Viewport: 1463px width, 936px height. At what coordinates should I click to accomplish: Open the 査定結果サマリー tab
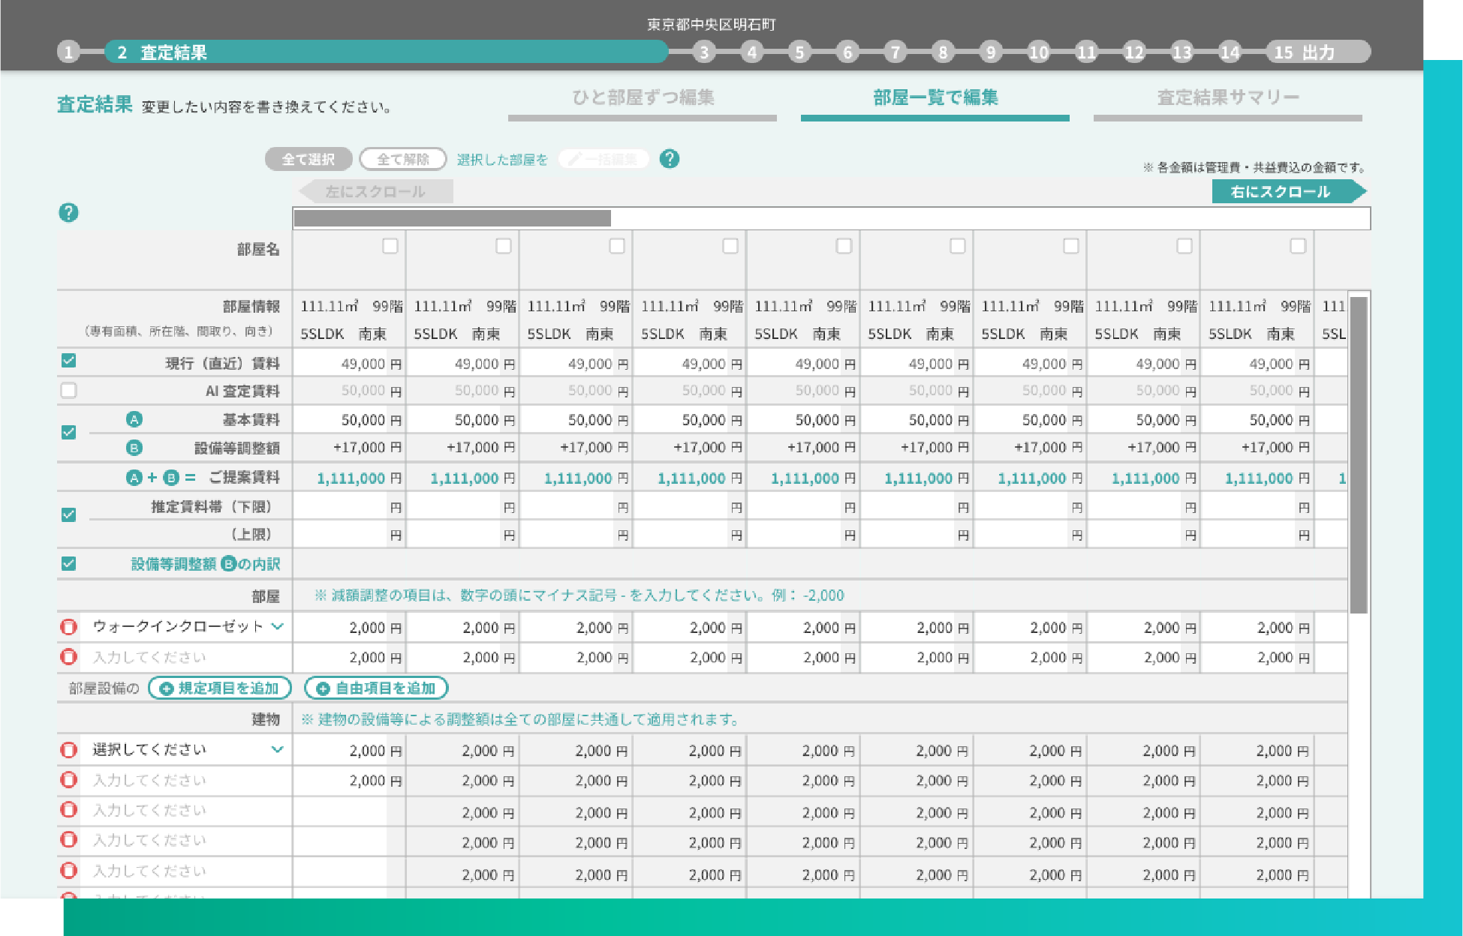click(x=1227, y=98)
